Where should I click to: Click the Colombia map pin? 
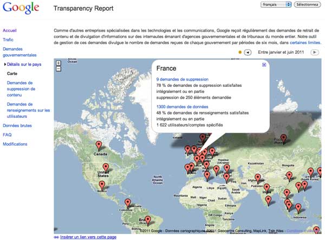pyautogui.click(x=128, y=204)
